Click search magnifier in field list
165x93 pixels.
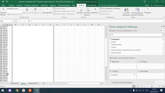pos(163,35)
